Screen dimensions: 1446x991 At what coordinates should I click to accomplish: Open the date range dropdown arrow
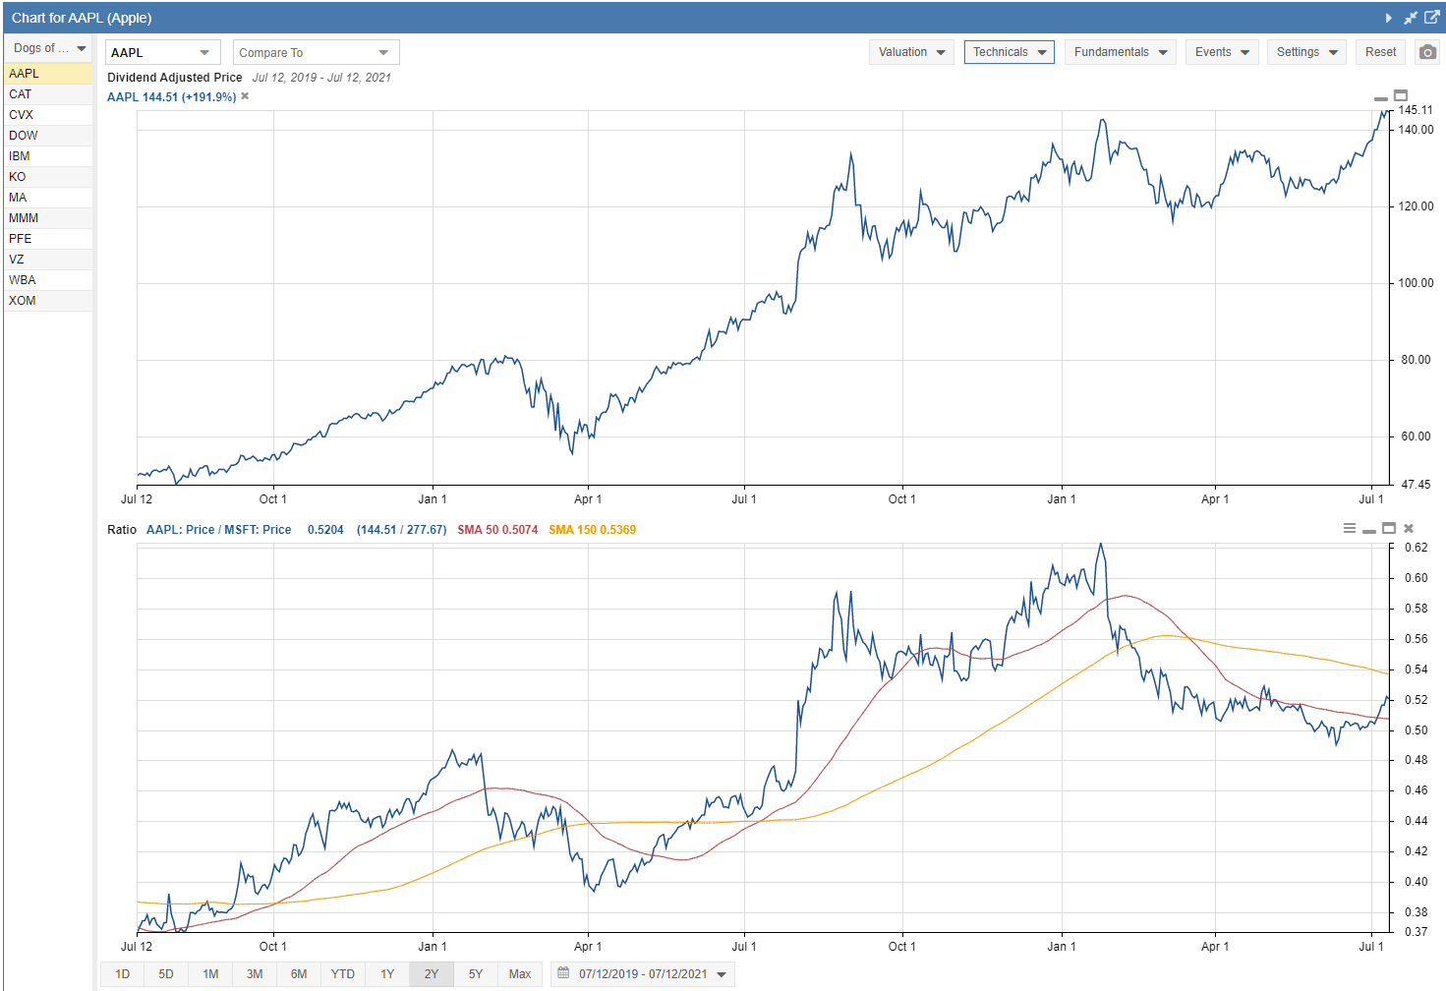(722, 974)
